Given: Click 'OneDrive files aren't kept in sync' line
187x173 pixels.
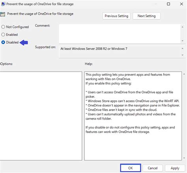Looking at the screenshot, I should click(122, 110).
